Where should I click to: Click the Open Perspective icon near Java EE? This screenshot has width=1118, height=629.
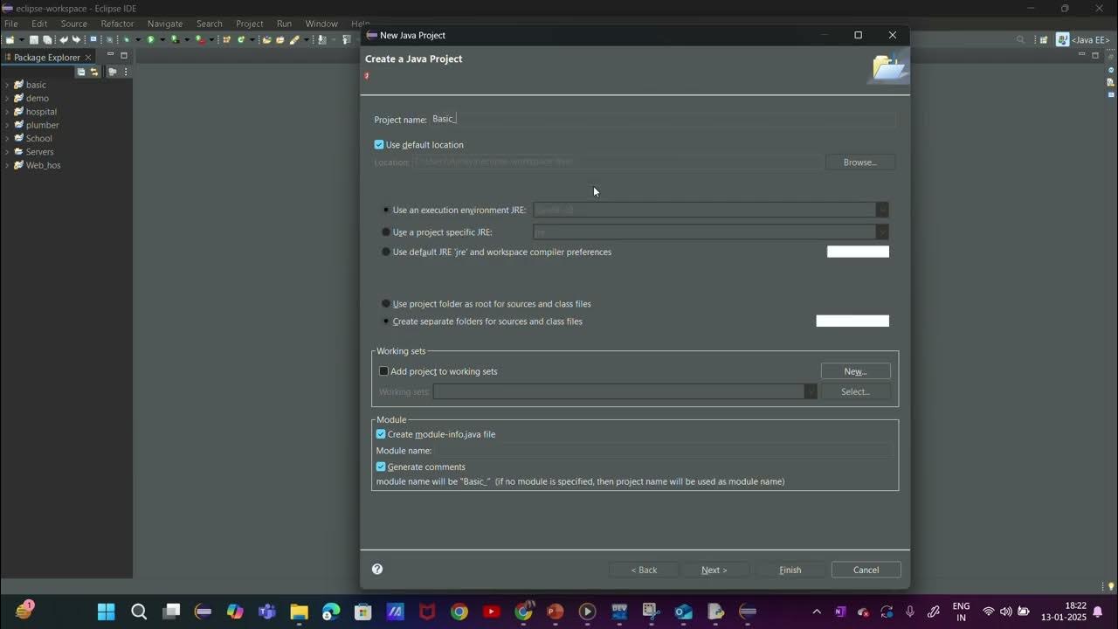click(x=1043, y=39)
